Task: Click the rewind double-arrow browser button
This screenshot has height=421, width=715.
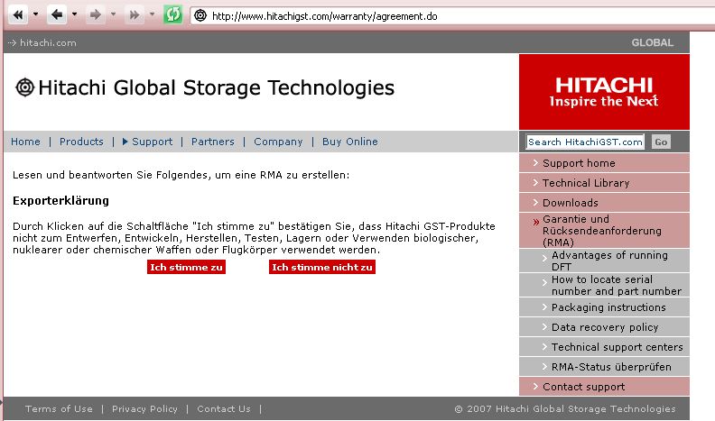Action: [x=17, y=15]
